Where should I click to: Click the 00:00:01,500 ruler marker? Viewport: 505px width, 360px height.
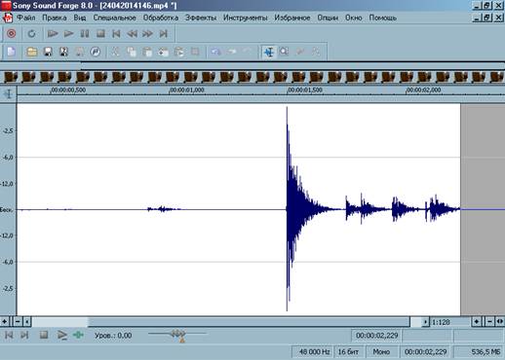tap(305, 90)
